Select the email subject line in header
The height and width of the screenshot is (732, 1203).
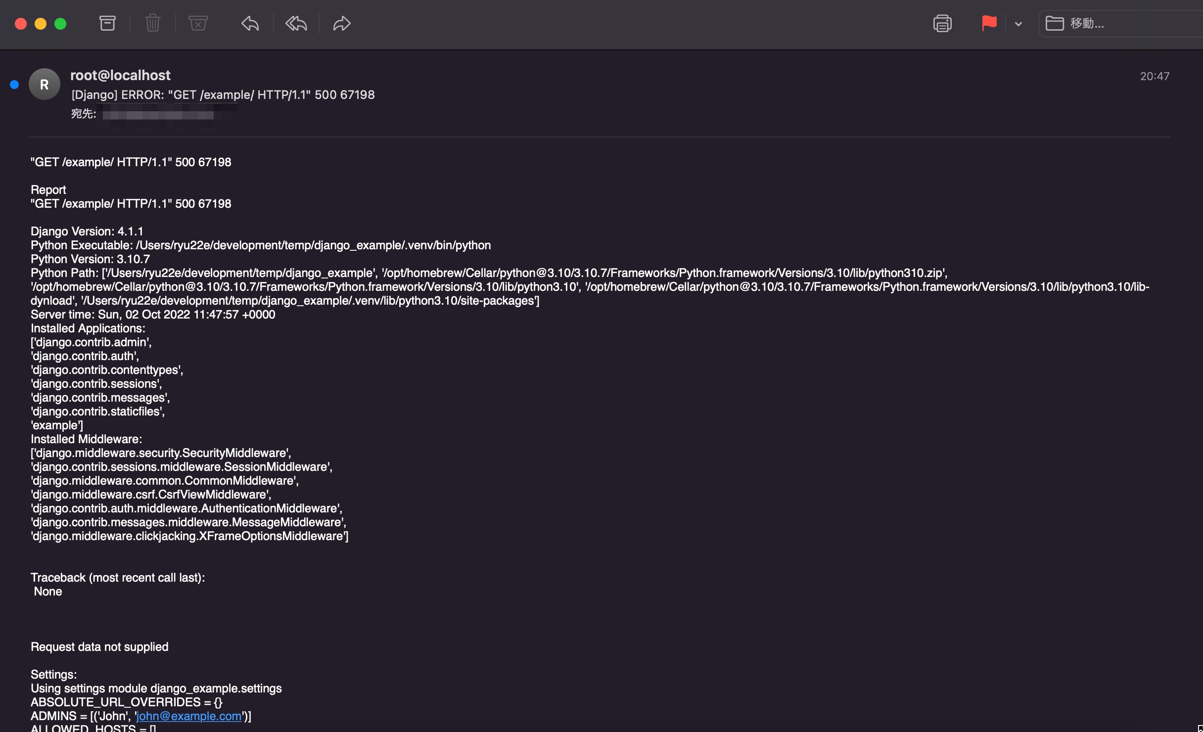pos(223,94)
